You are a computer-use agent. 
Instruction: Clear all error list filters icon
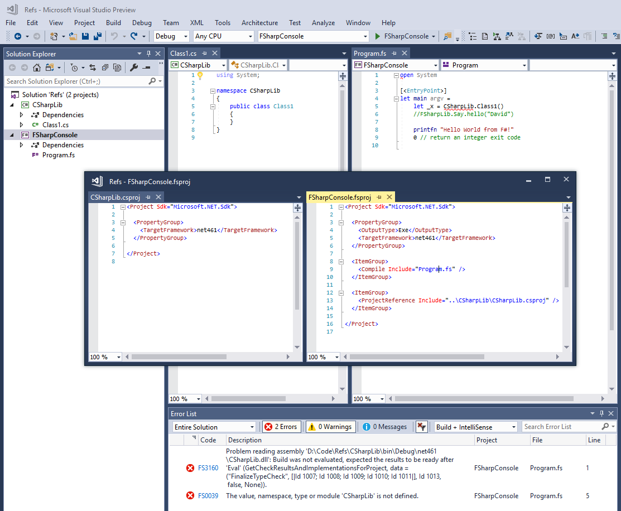[421, 427]
